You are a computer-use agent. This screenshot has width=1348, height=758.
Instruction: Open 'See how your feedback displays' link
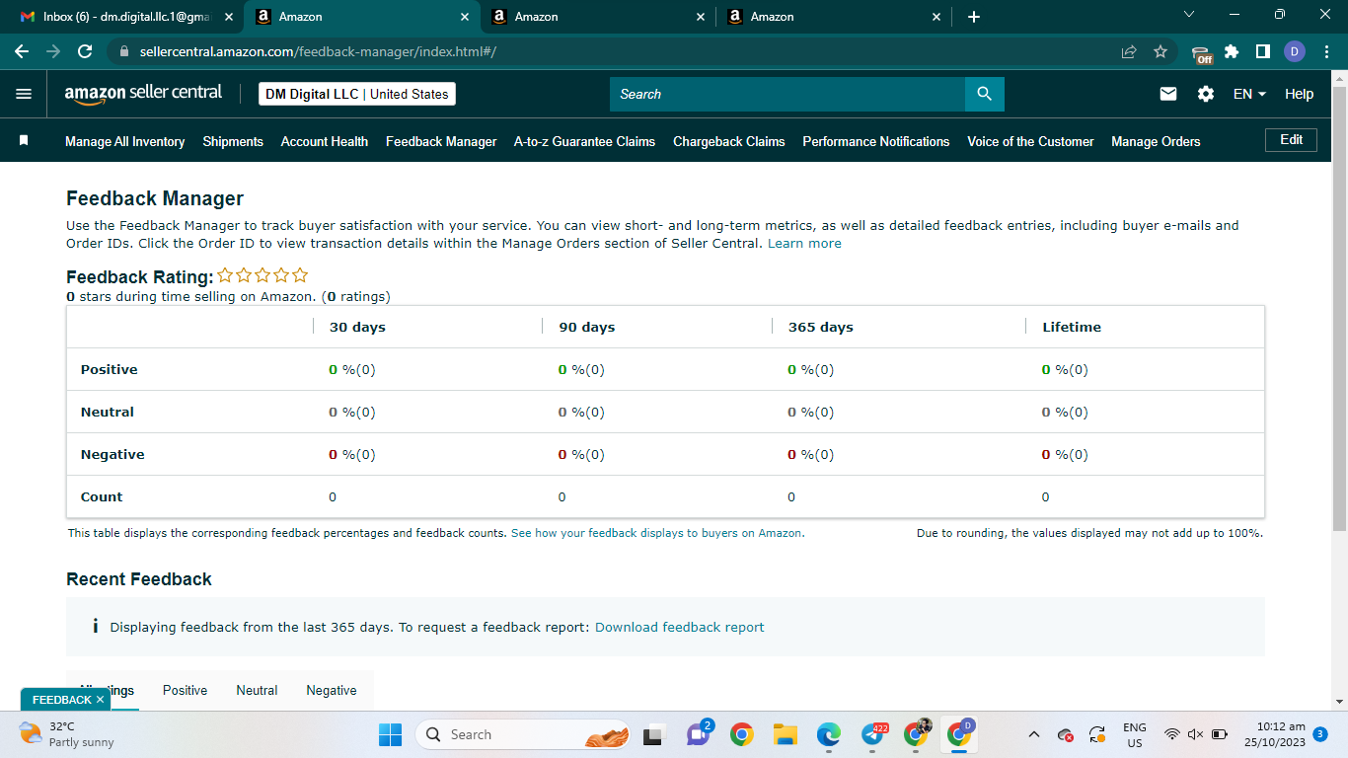(657, 533)
